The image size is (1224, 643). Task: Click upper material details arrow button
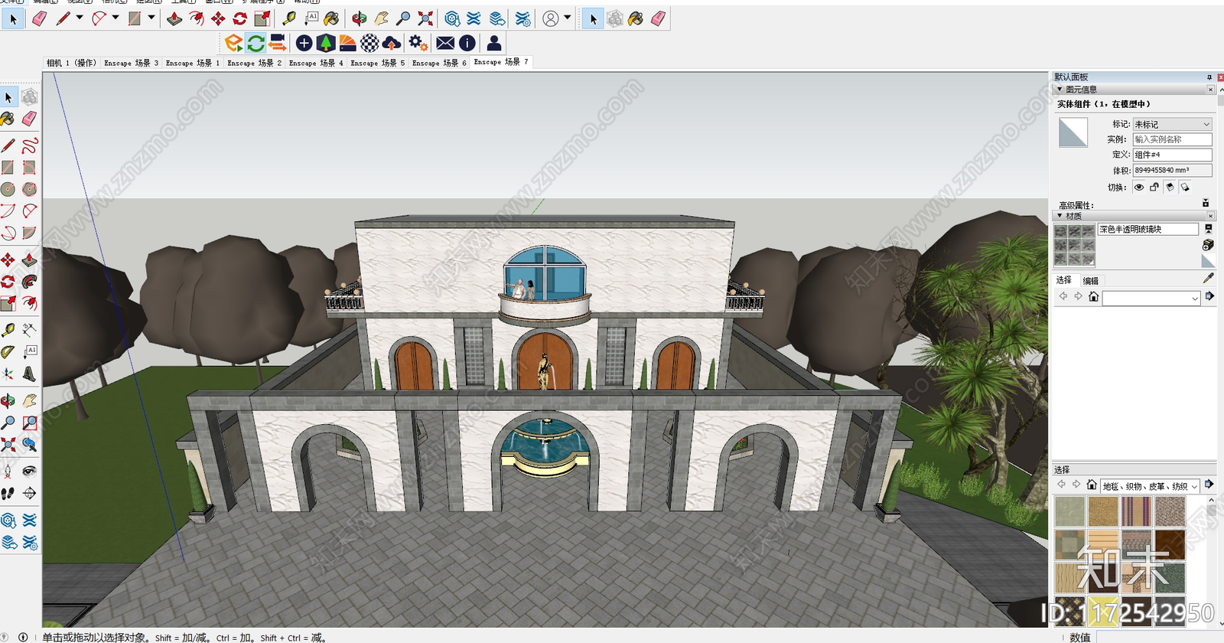coord(1209,296)
